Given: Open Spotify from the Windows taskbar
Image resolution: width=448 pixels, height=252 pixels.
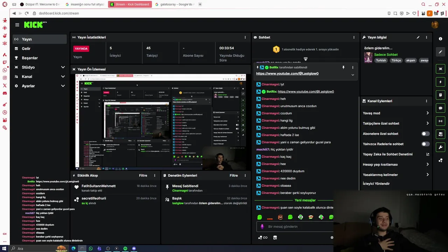Looking at the screenshot, I should (x=125, y=248).
